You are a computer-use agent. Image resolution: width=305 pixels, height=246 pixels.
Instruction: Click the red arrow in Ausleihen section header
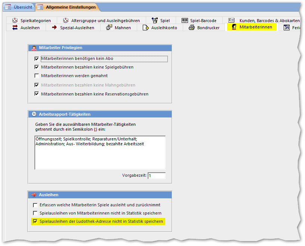pyautogui.click(x=34, y=195)
